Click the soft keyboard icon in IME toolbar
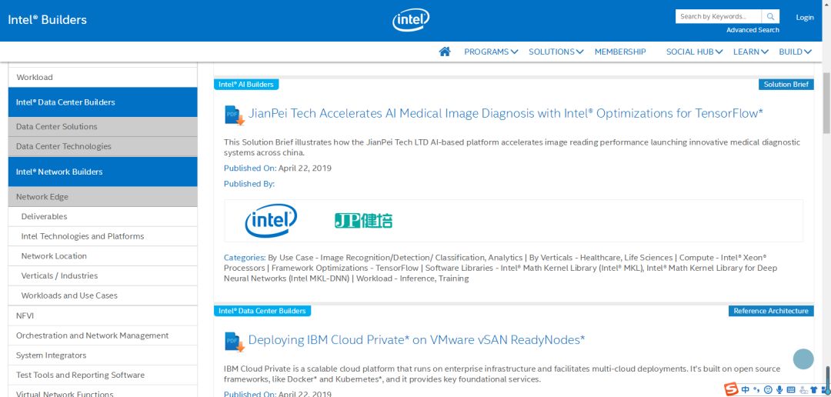 pos(792,389)
